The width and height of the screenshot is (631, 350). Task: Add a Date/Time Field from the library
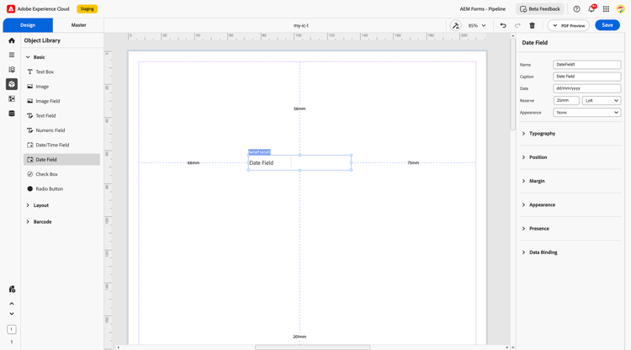pos(61,145)
